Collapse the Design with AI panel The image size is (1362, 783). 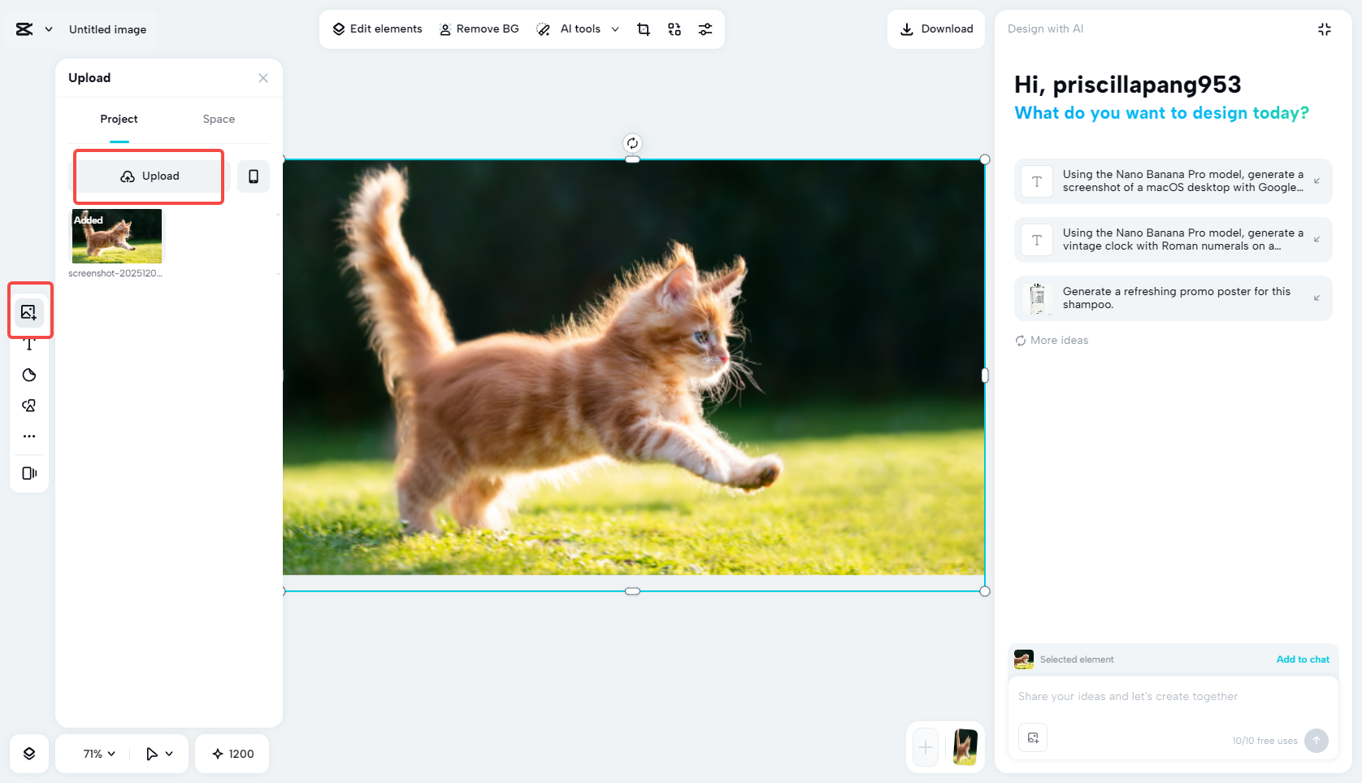point(1325,28)
